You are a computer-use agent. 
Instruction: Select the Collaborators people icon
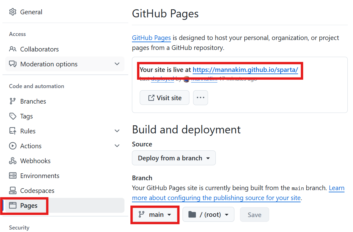coord(13,49)
